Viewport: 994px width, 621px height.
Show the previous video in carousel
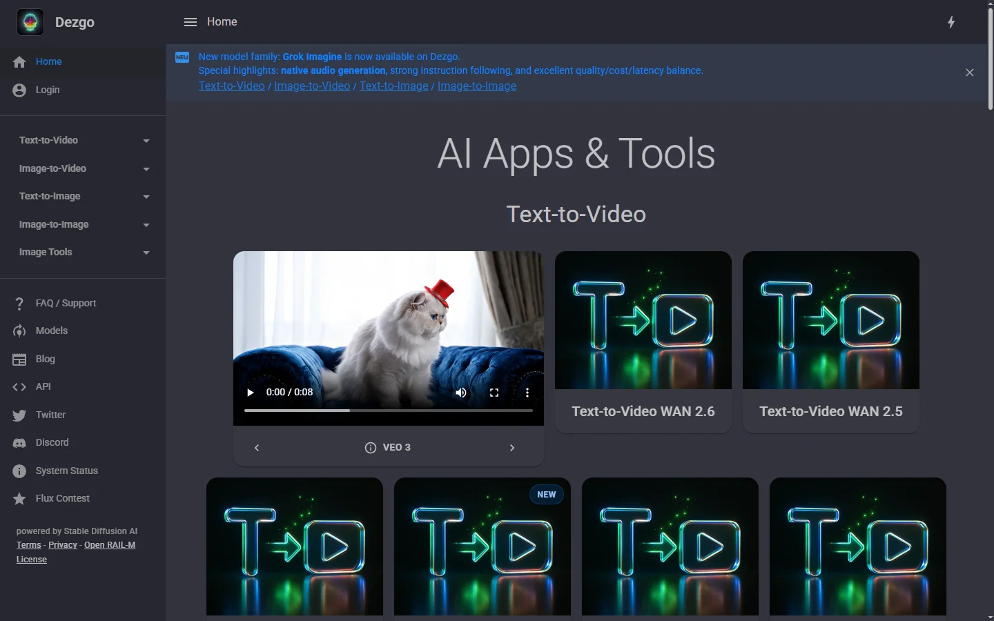[x=257, y=448]
